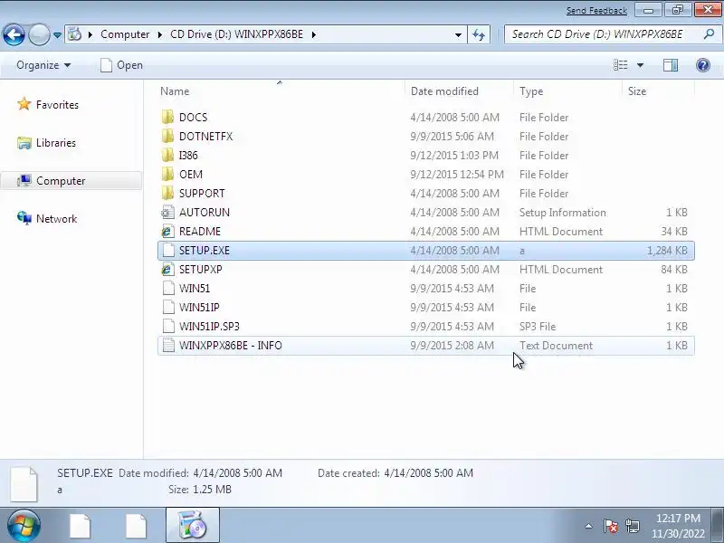The height and width of the screenshot is (543, 724).
Task: Go back with the Back arrow button
Action: point(14,34)
